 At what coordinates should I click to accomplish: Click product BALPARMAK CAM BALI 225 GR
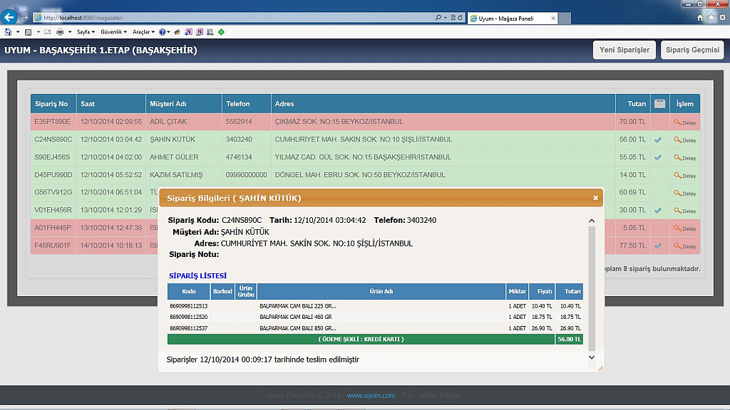tap(298, 306)
